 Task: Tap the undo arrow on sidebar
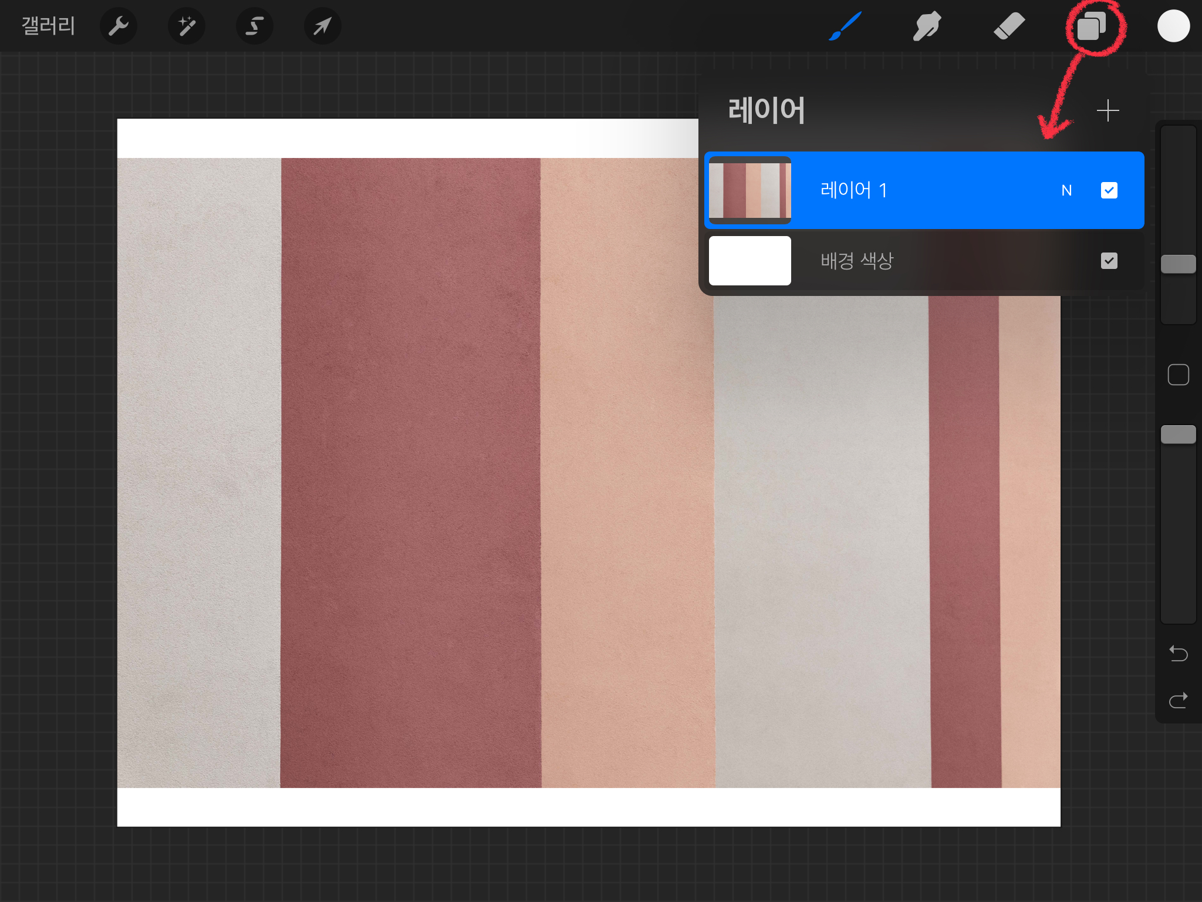click(1178, 653)
